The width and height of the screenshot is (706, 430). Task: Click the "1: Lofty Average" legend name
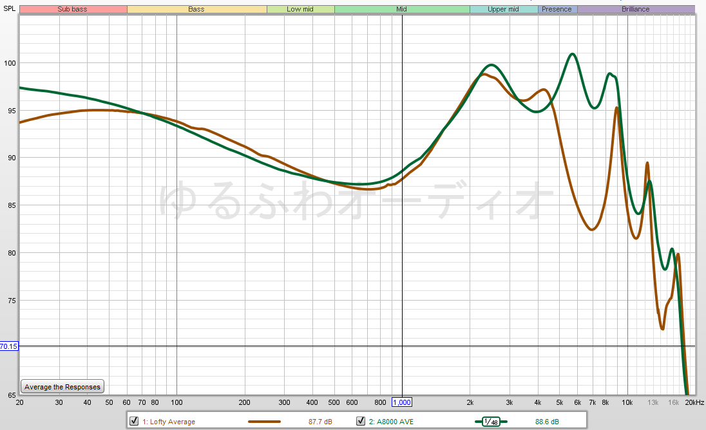click(169, 422)
